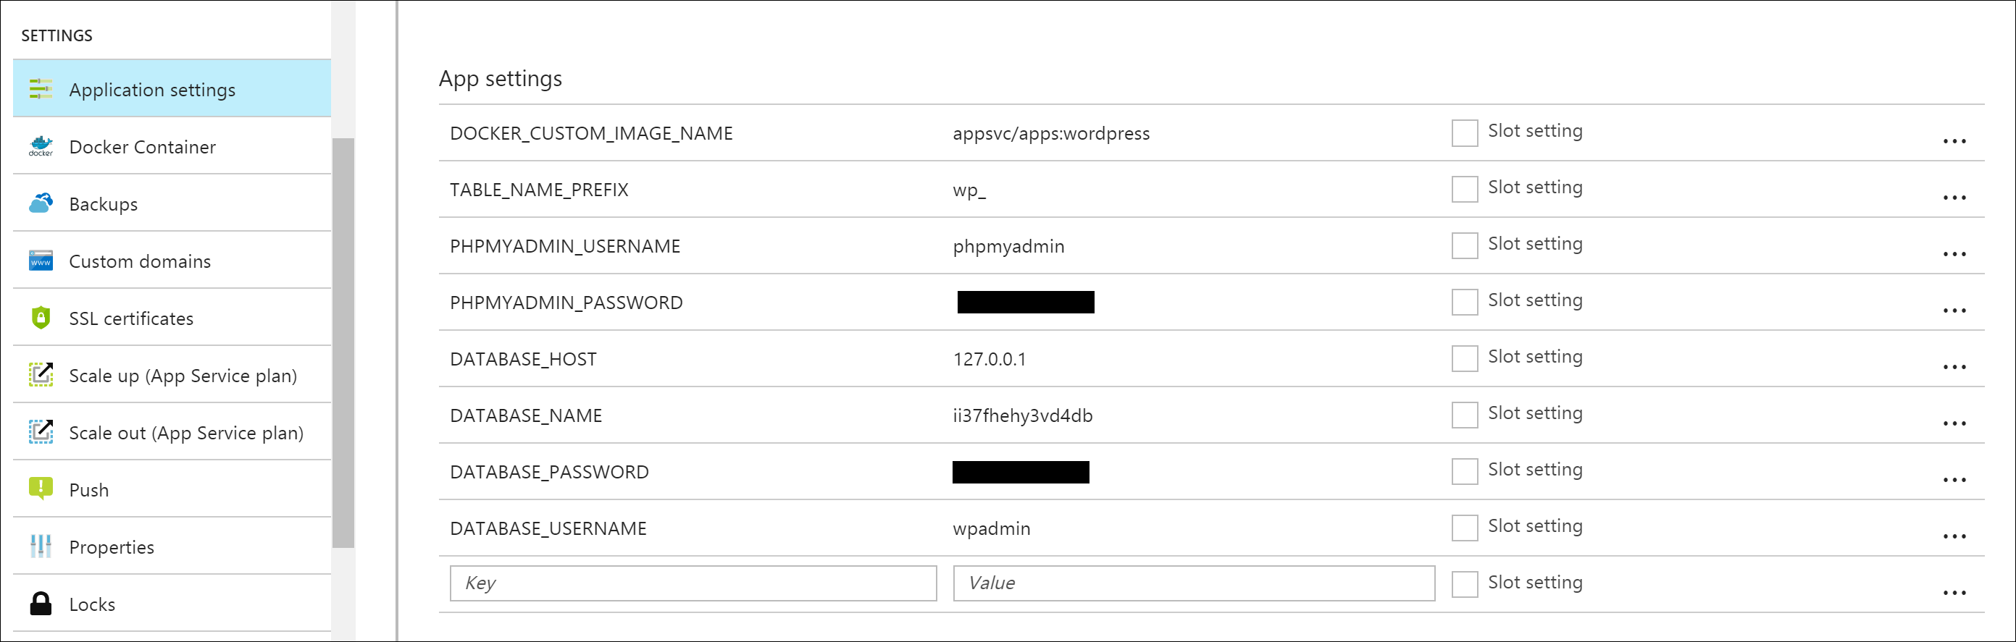This screenshot has width=2016, height=642.
Task: Click the PHPMYADMIN_USERNAME value phpmyadmin
Action: click(x=1008, y=246)
